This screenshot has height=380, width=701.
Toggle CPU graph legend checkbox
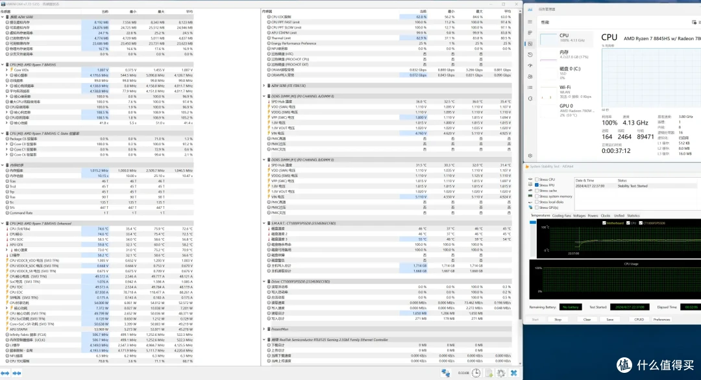click(x=628, y=223)
